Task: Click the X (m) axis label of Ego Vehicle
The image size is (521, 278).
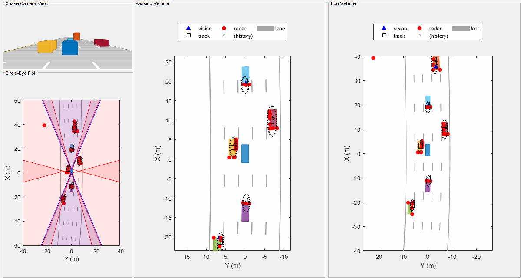Action: tap(346, 153)
